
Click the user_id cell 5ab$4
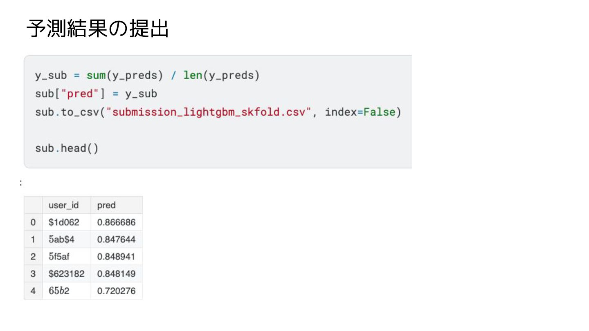(x=61, y=239)
